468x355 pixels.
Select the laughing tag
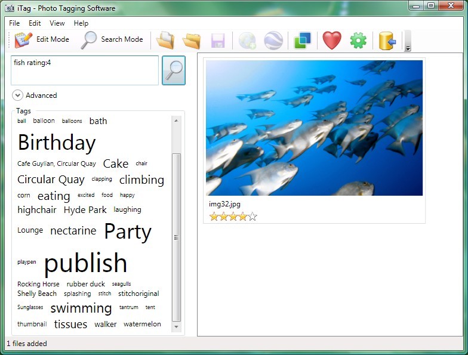(x=128, y=210)
